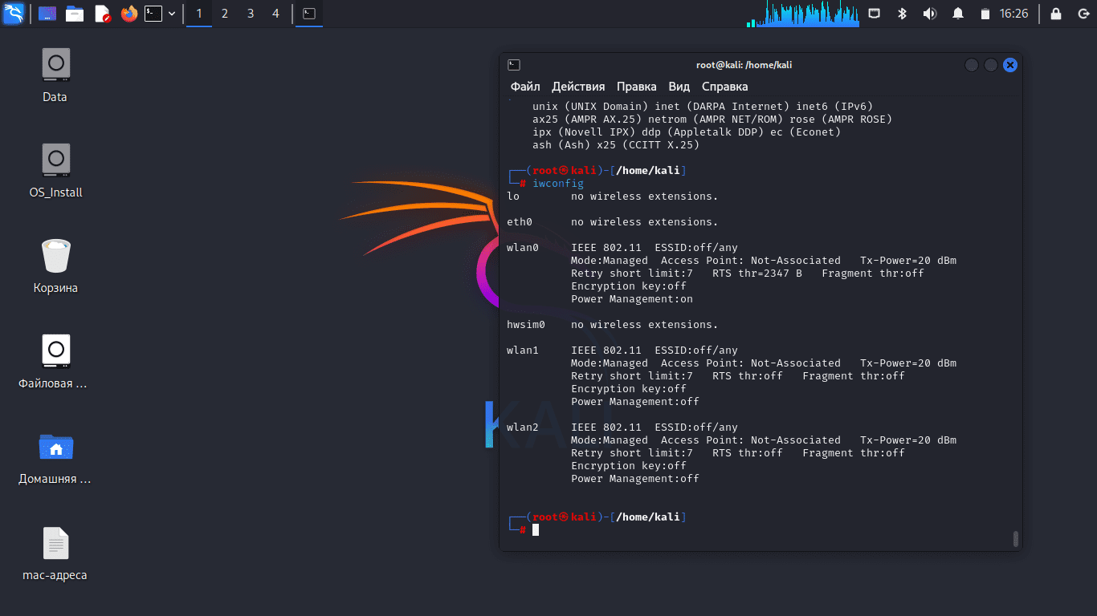
Task: Open the Правка menu in terminal
Action: [x=637, y=87]
